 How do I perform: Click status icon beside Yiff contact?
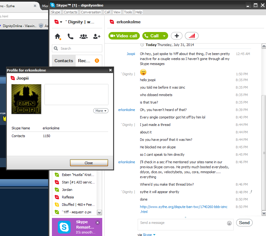click(x=57, y=212)
